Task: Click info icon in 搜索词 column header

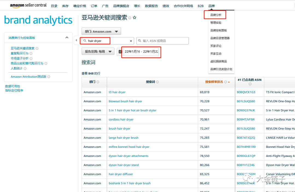Action: [x=157, y=82]
